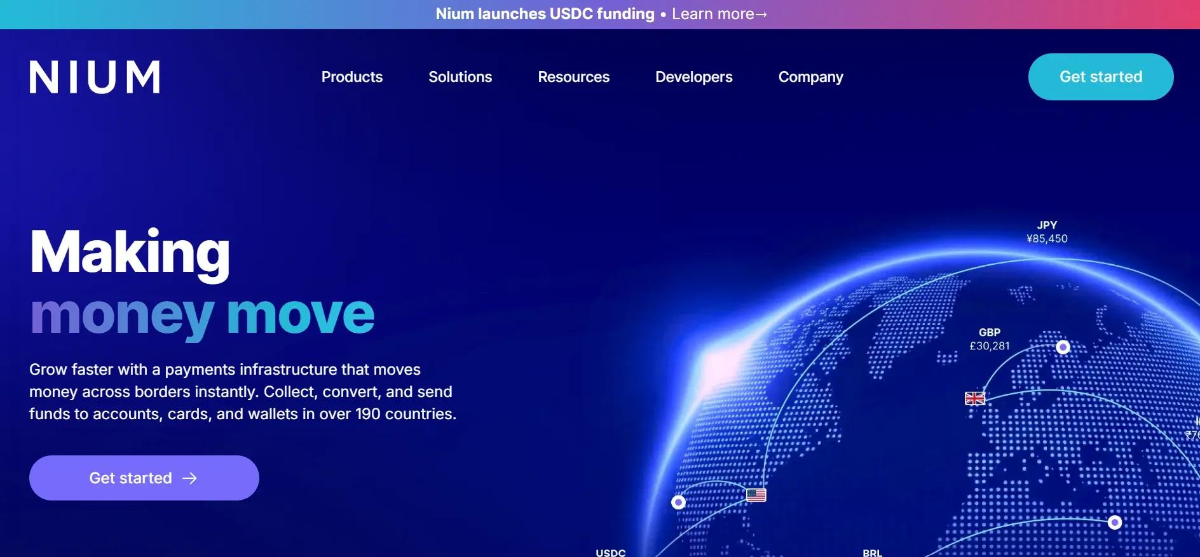Click the US flag icon on globe
1200x557 pixels.
[x=756, y=495]
